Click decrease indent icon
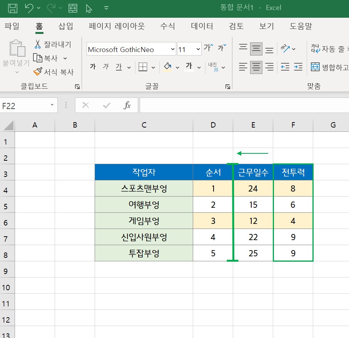 click(285, 67)
